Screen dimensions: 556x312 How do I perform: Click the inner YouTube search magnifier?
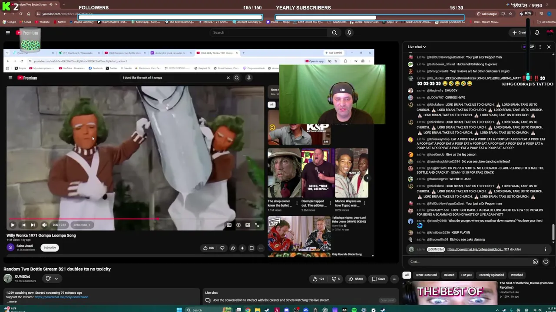click(x=237, y=78)
